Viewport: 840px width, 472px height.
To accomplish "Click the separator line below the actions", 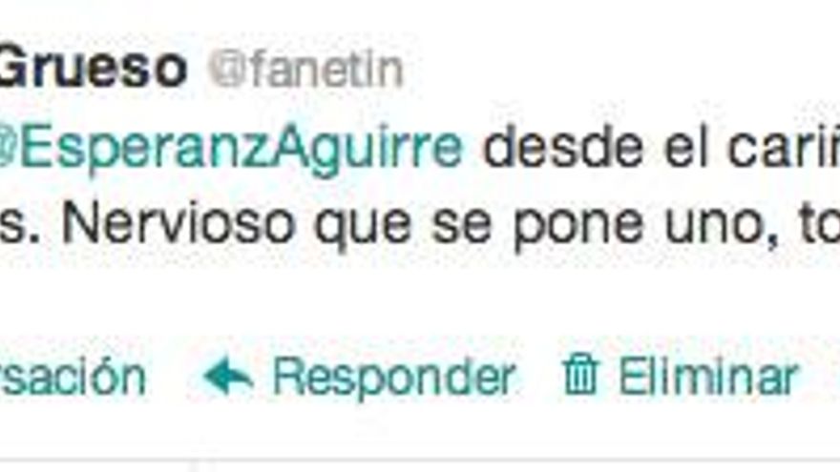I will coord(420,460).
